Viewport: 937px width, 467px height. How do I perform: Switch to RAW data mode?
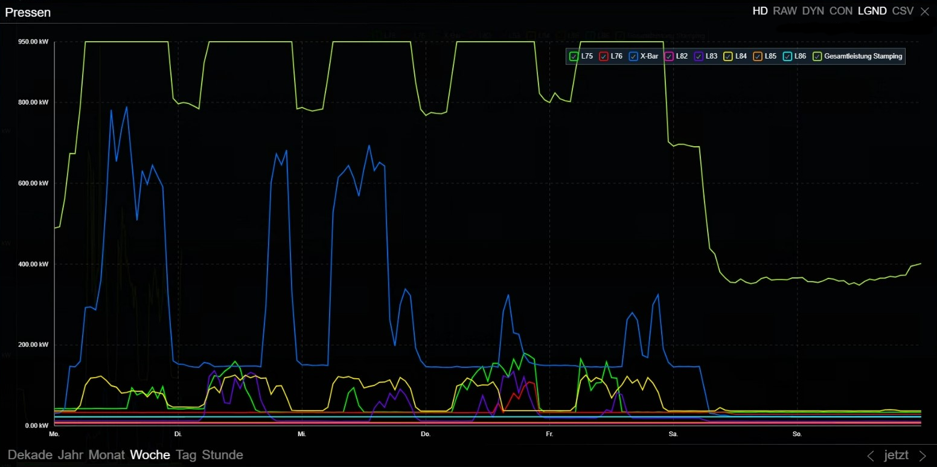[x=785, y=11]
